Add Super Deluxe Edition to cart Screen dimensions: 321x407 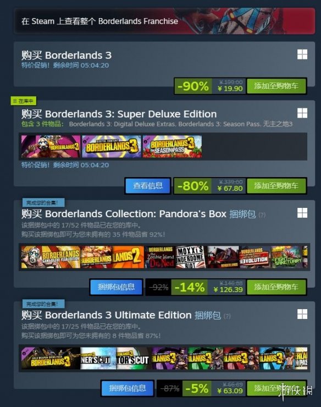coord(276,186)
